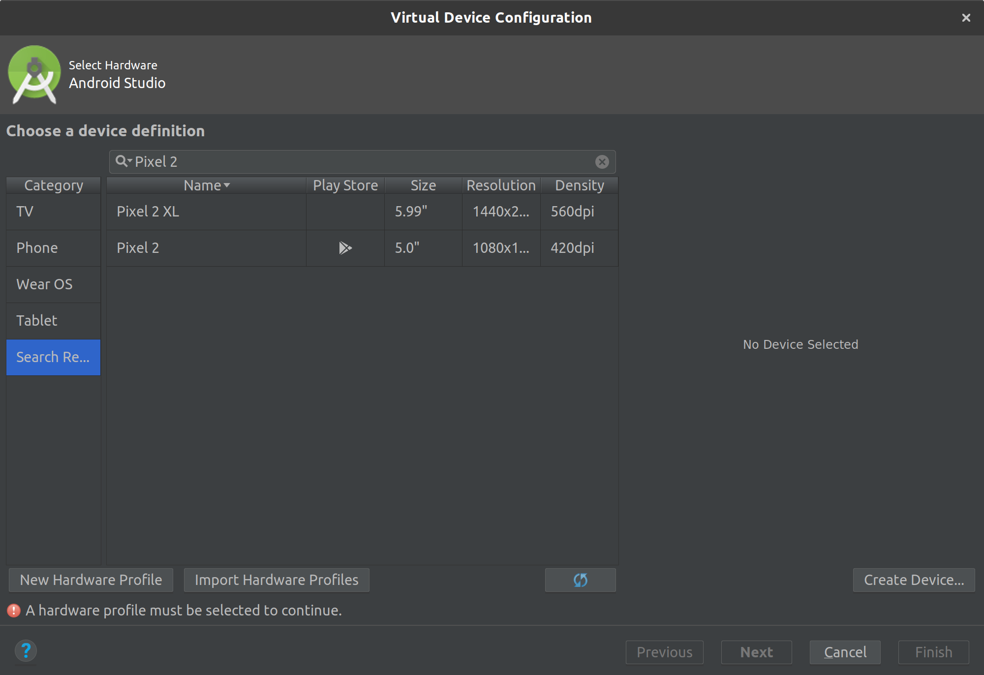The width and height of the screenshot is (984, 675).
Task: Switch to the Phone category
Action: (x=53, y=248)
